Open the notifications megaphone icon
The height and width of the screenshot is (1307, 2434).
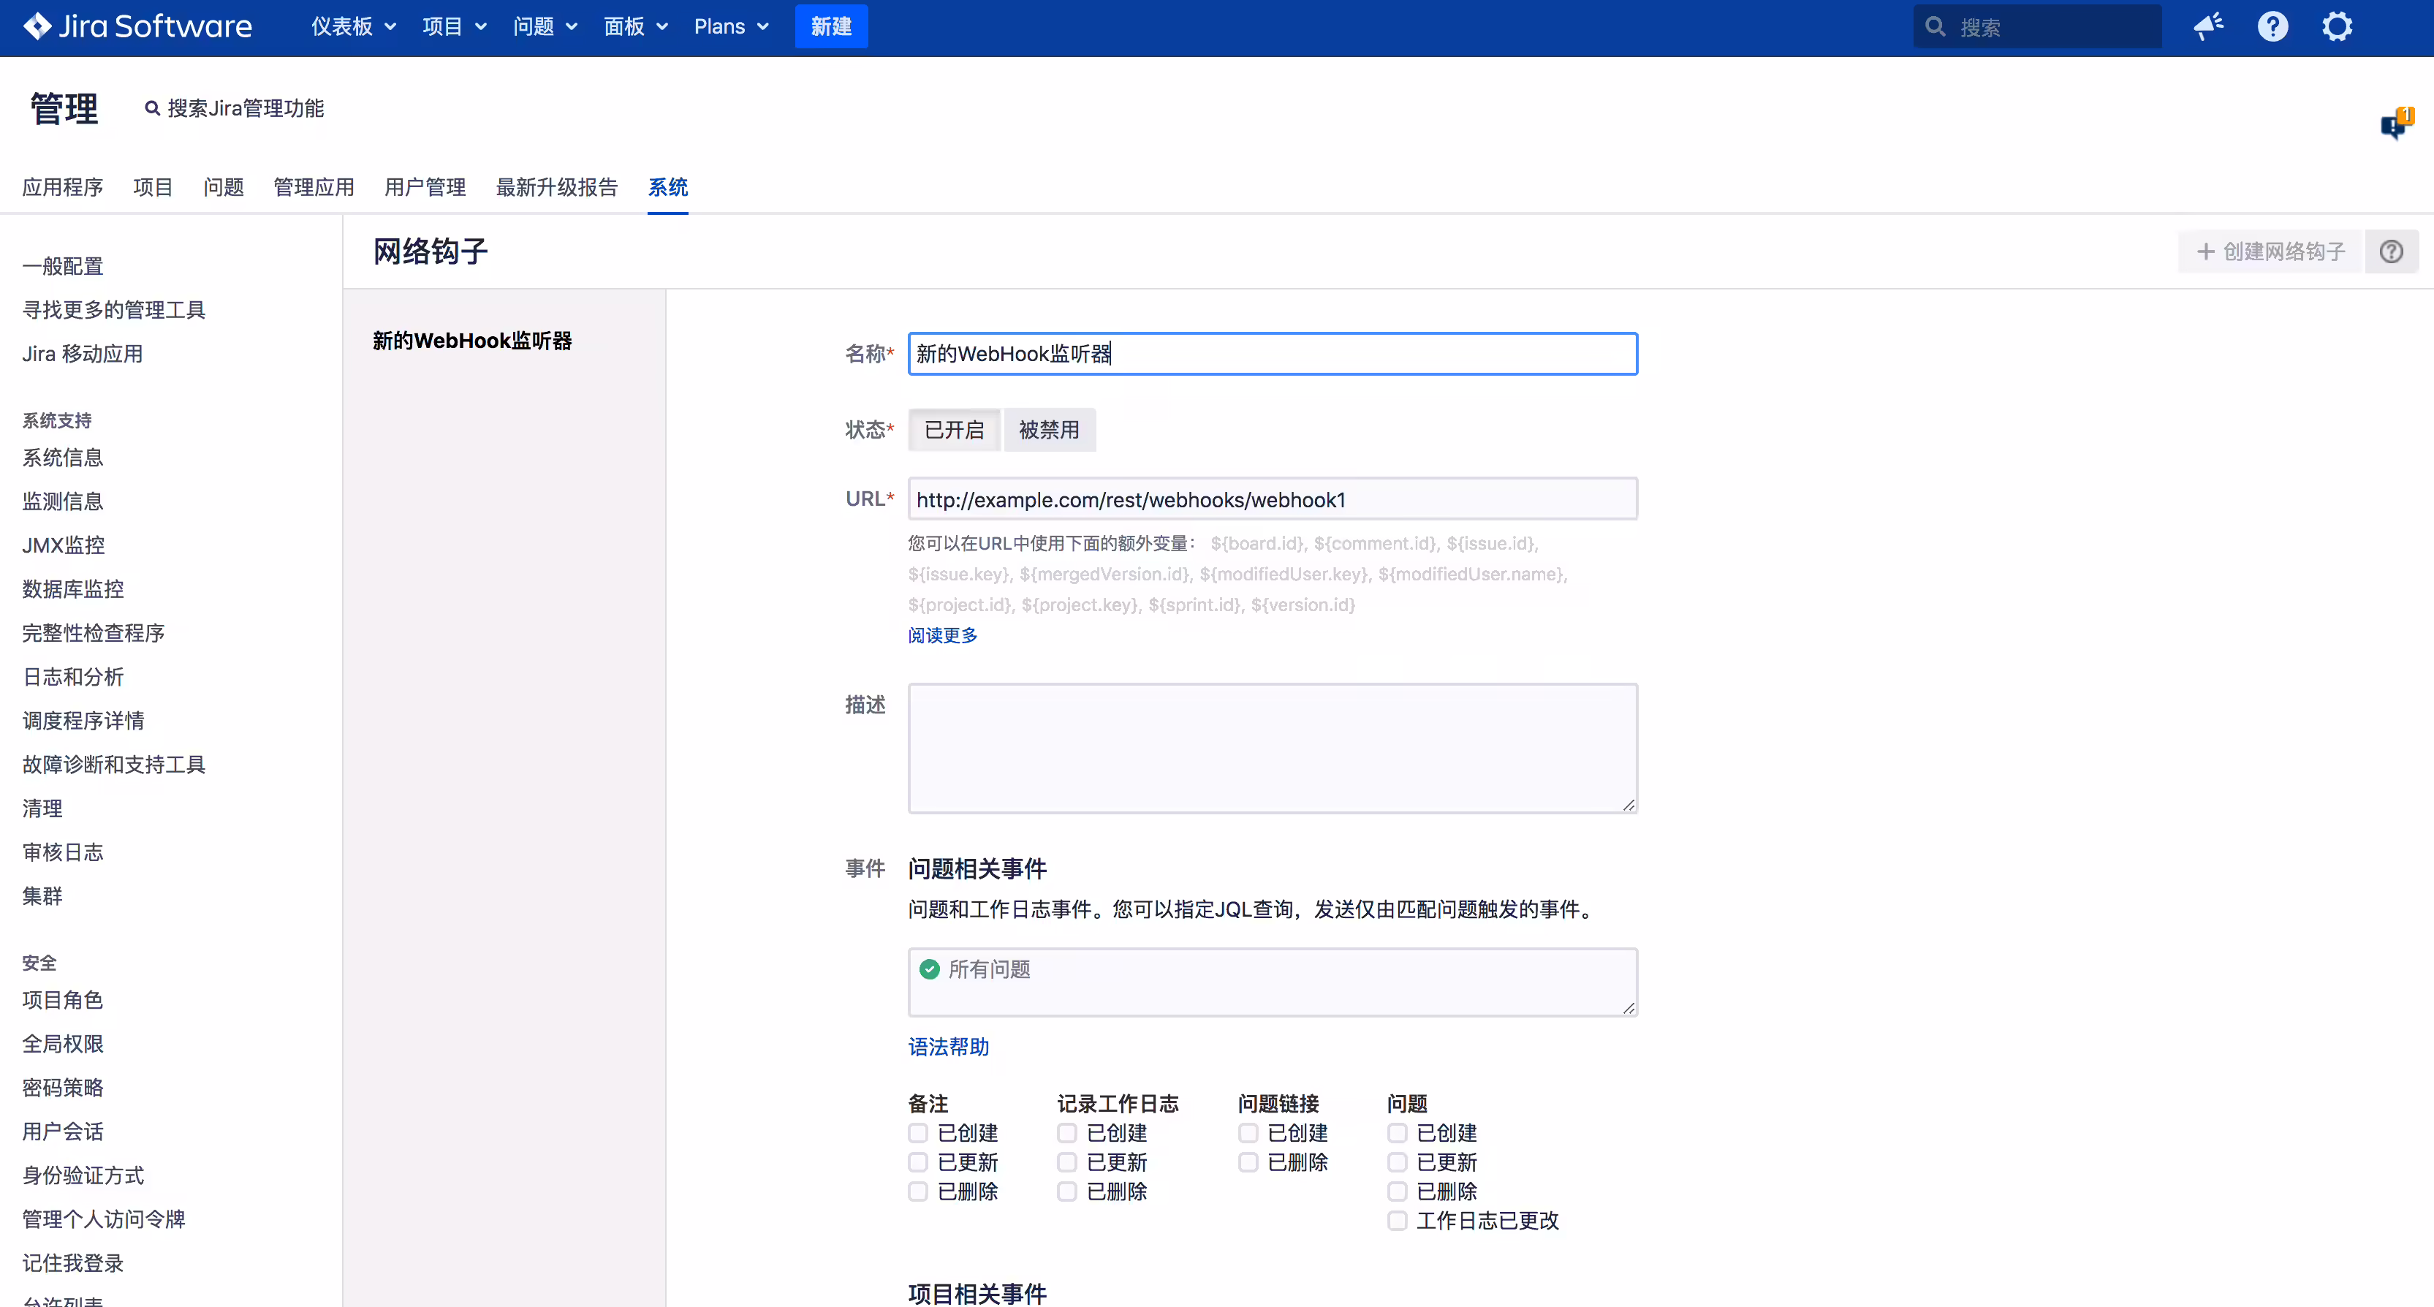pyautogui.click(x=2208, y=26)
